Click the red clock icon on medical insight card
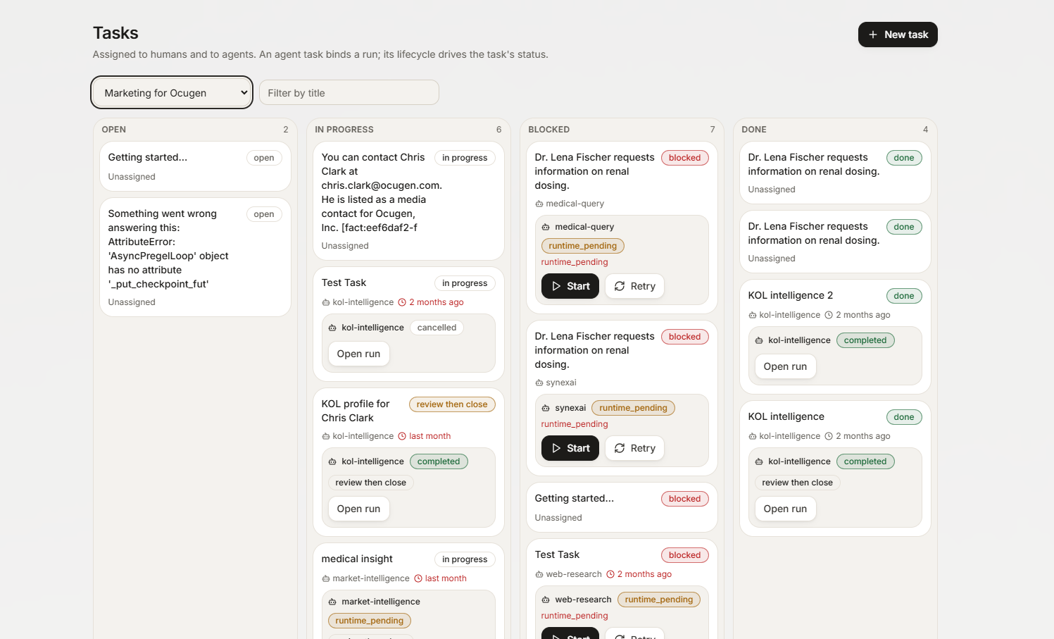The width and height of the screenshot is (1054, 639). click(x=418, y=578)
